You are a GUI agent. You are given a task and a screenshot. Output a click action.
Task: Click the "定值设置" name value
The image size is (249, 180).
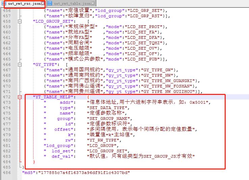point(79,10)
